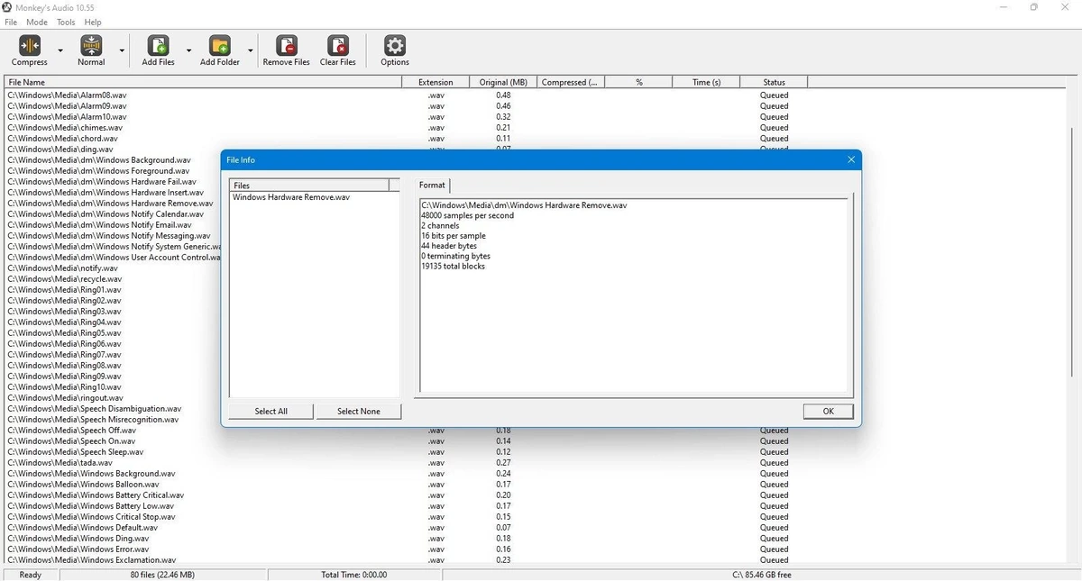The width and height of the screenshot is (1082, 581).
Task: Select Windows Hardware Remove.wav in Files list
Action: (x=291, y=196)
